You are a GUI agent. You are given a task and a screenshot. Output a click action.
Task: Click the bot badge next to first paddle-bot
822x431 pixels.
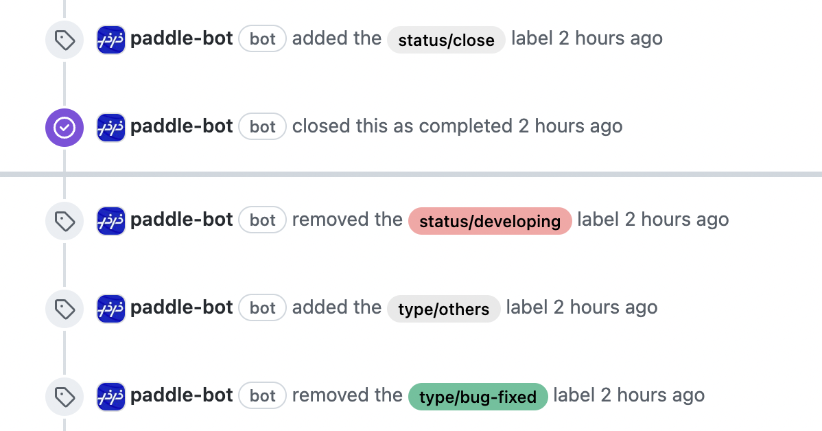pyautogui.click(x=262, y=39)
